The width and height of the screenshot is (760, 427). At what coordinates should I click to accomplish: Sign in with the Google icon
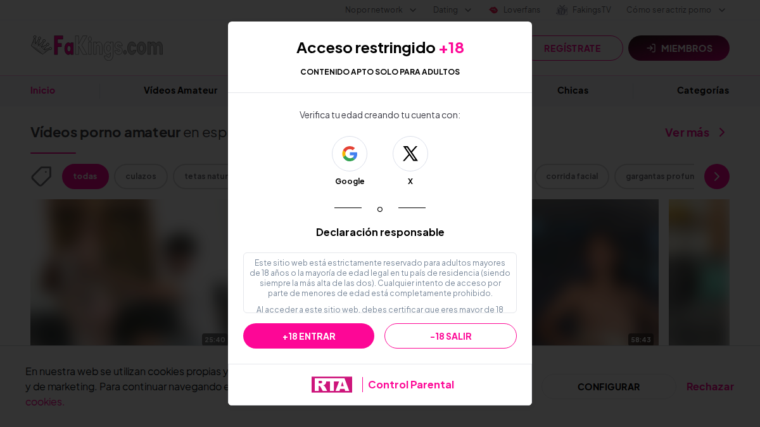pos(350,154)
